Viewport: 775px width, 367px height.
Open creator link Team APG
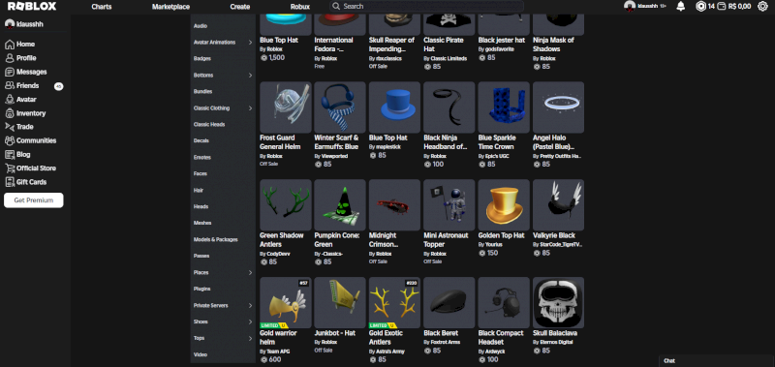pyautogui.click(x=277, y=352)
